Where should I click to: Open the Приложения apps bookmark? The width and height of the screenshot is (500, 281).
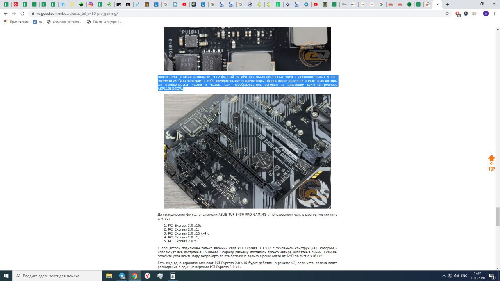coord(16,22)
